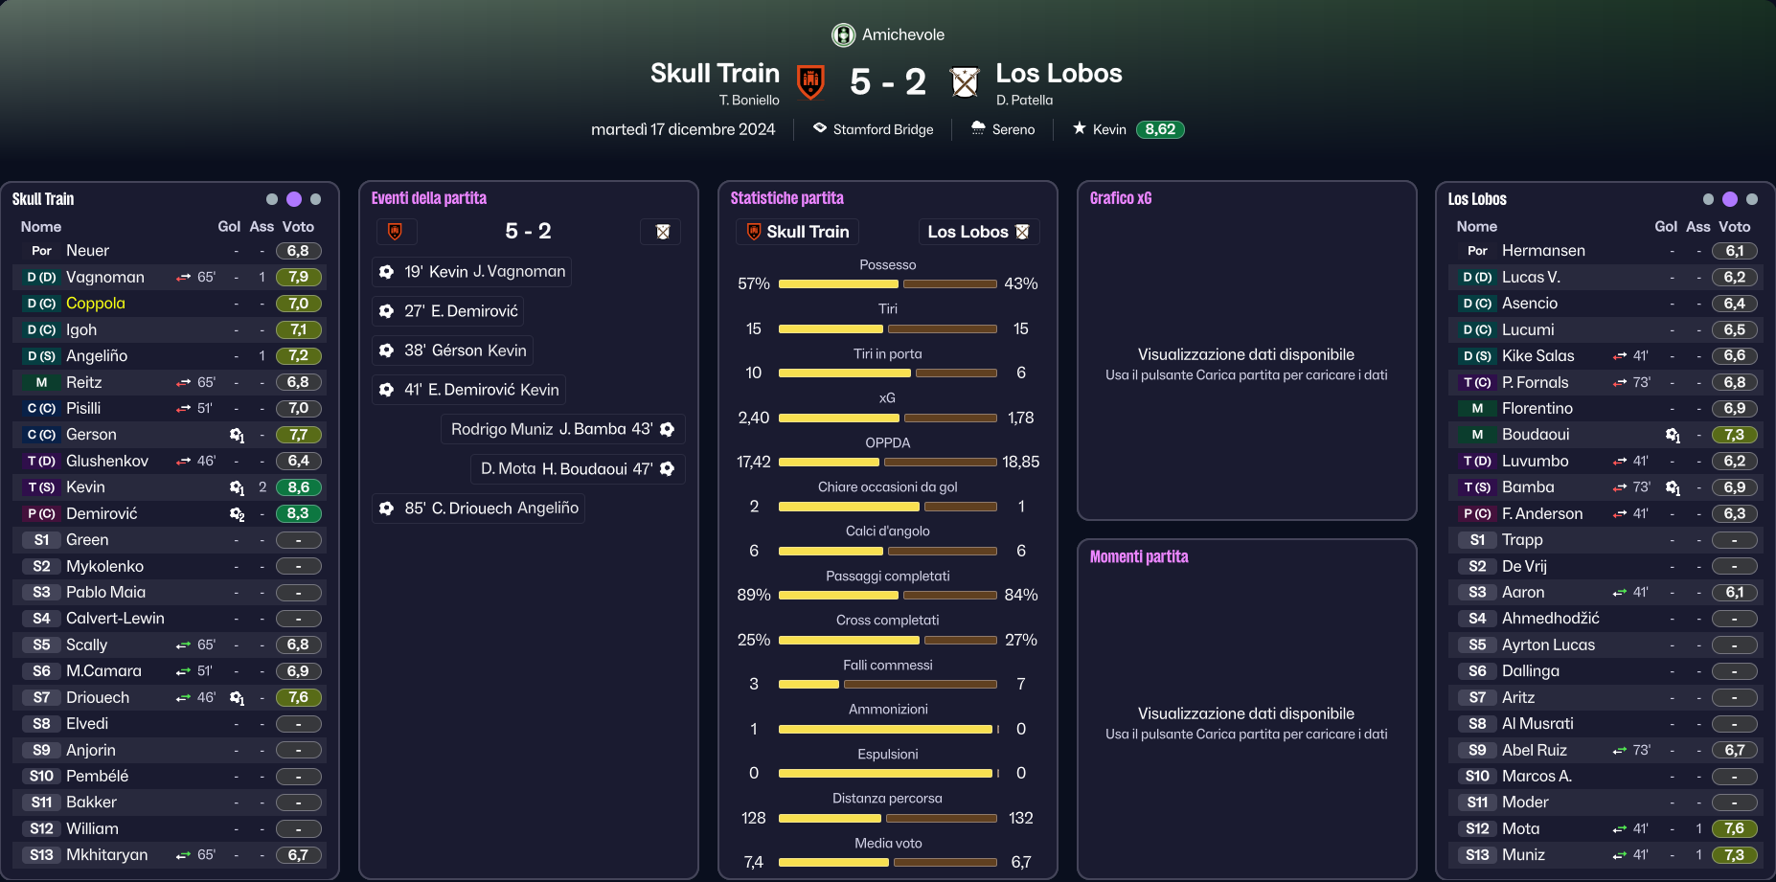Select the first grey dot in Skull Train panel
This screenshot has height=882, width=1776.
click(272, 199)
